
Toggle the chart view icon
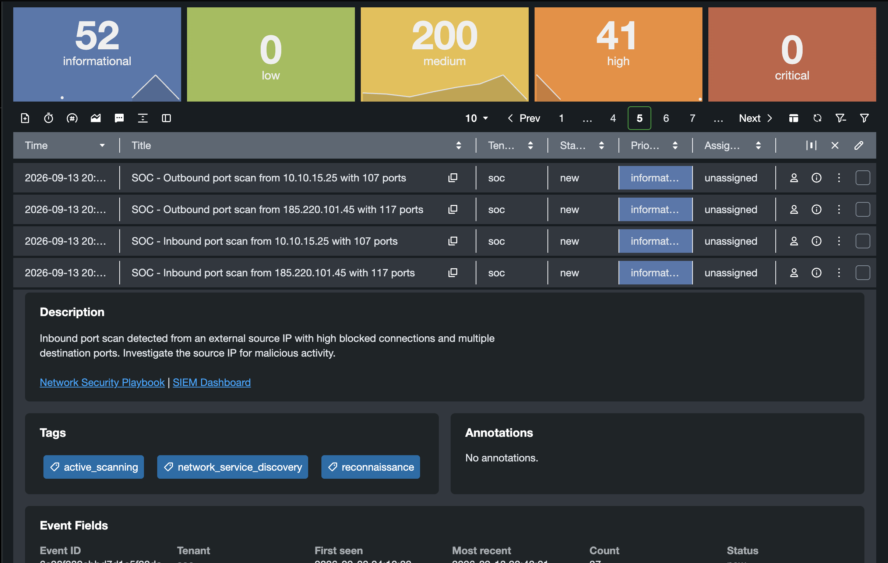coord(96,118)
